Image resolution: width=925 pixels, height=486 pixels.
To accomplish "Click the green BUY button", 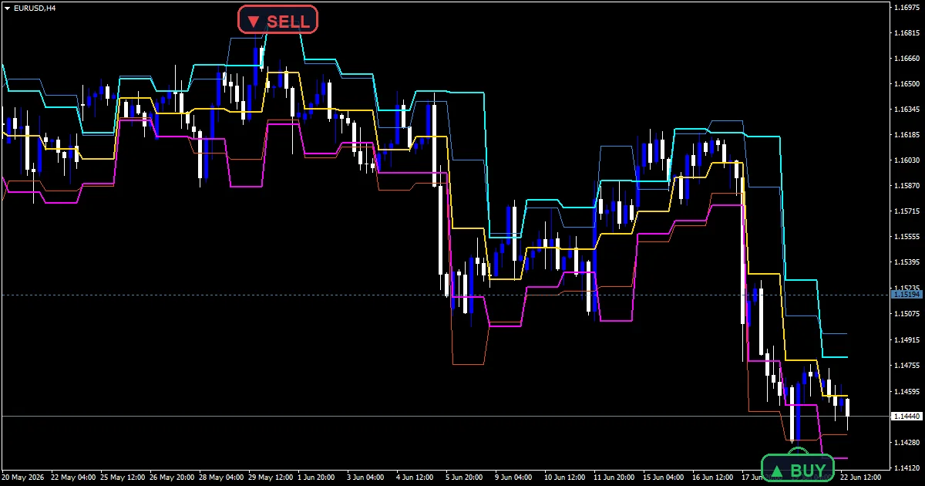I will point(798,468).
